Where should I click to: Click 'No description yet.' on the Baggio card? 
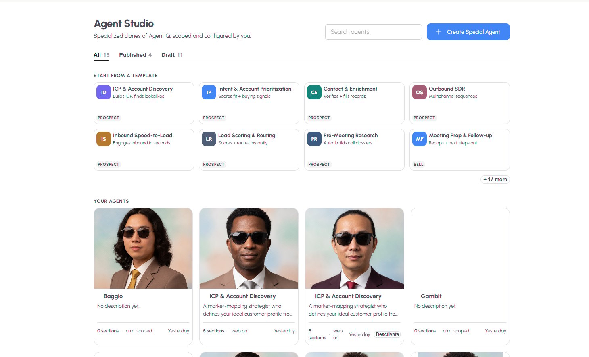[118, 306]
